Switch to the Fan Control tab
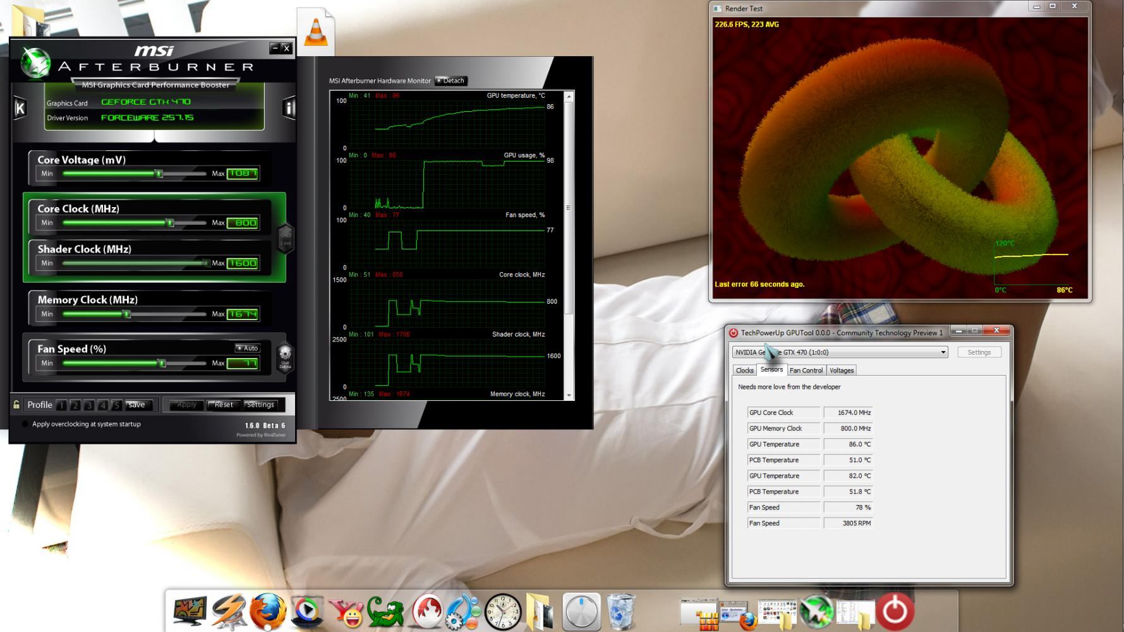1124x632 pixels. point(806,371)
